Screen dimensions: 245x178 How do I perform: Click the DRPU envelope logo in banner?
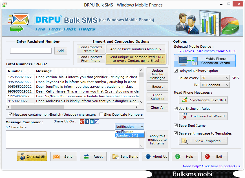[x=19, y=23]
